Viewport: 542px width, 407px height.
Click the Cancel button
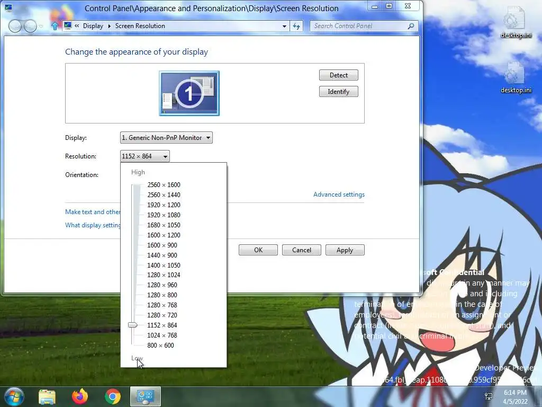point(301,250)
